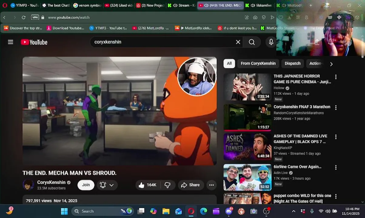This screenshot has width=365, height=218.
Task: Open the Windows Start button
Action: [64, 211]
